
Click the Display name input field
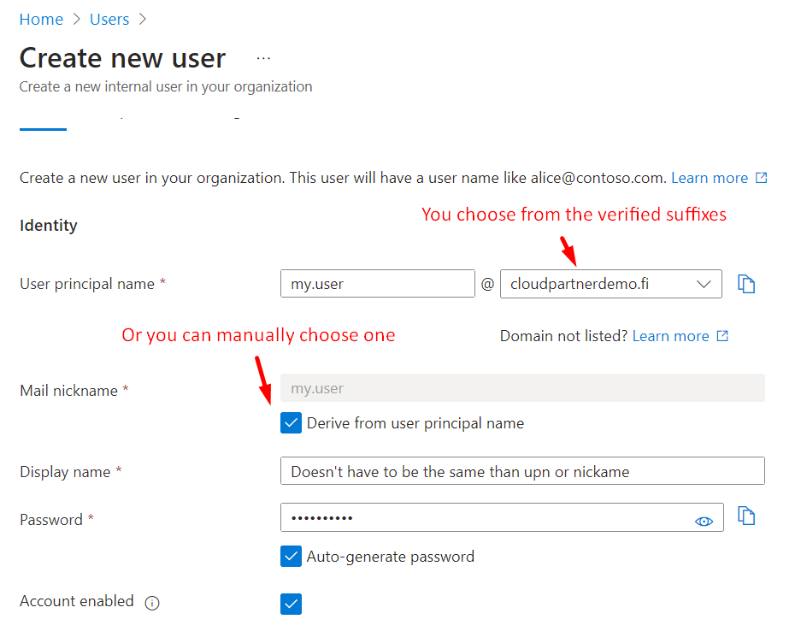522,471
